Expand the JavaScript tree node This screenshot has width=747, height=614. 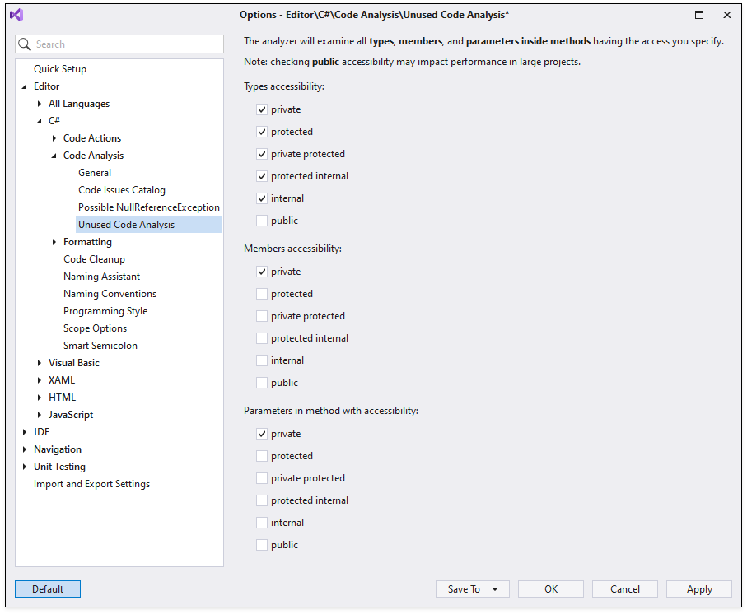[x=39, y=414]
